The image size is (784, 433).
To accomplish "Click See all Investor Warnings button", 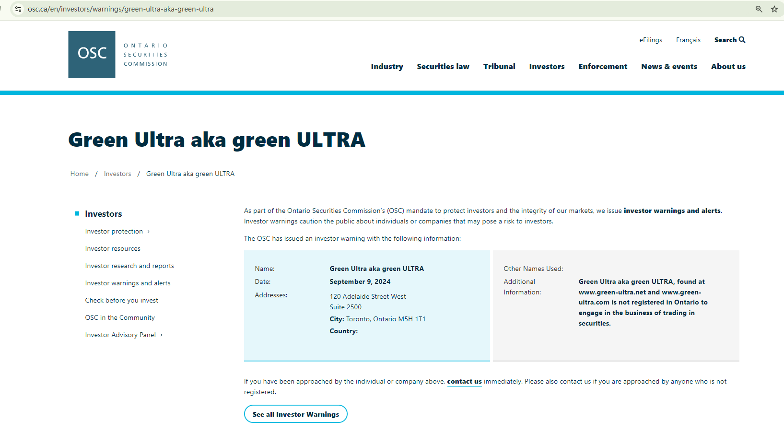I will click(295, 414).
